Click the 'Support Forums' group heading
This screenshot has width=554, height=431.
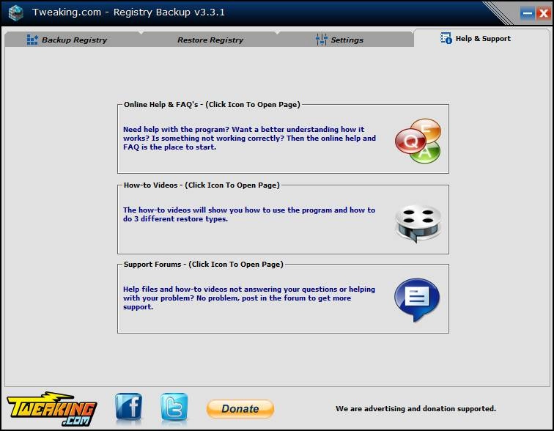pos(204,265)
